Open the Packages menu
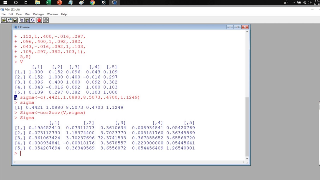The width and height of the screenshot is (320, 180). tap(38, 14)
